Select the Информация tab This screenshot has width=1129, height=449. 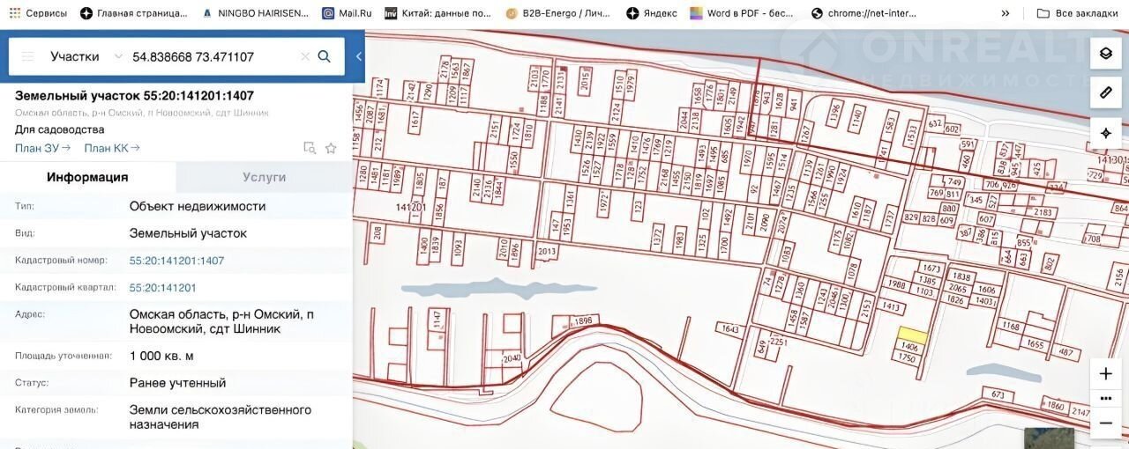(87, 177)
